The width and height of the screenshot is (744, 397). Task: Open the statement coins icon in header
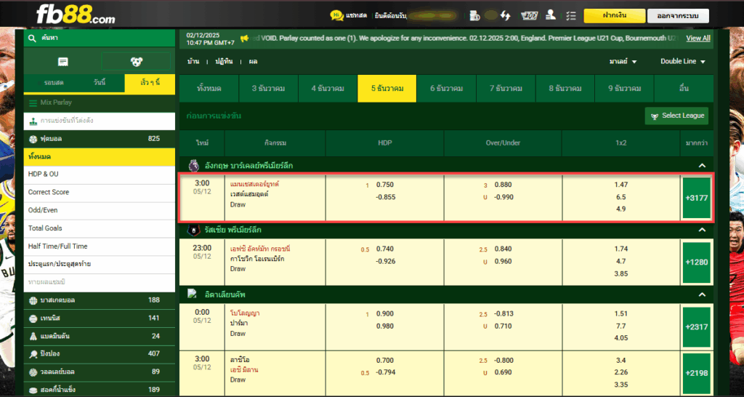click(x=474, y=16)
